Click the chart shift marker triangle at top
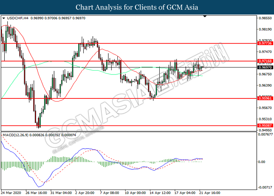274x196 pixels. coord(205,16)
